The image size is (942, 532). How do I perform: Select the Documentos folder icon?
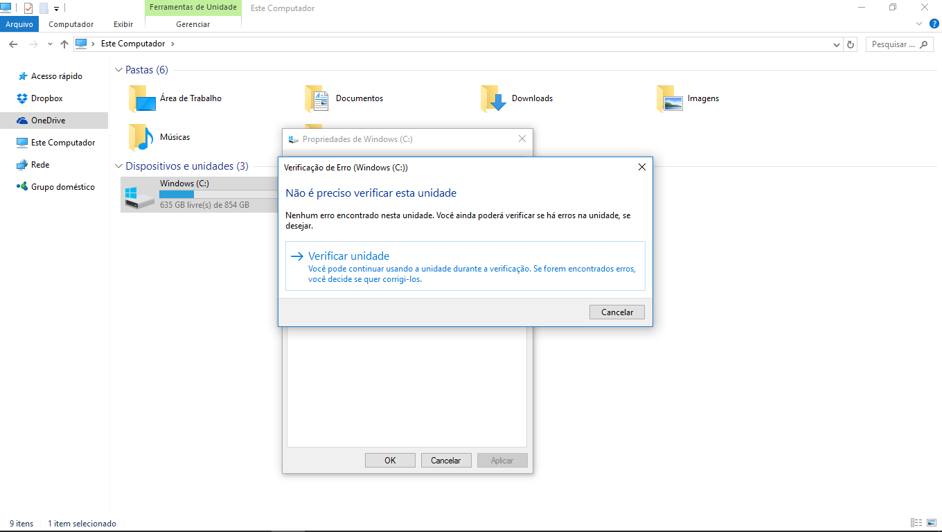click(317, 99)
